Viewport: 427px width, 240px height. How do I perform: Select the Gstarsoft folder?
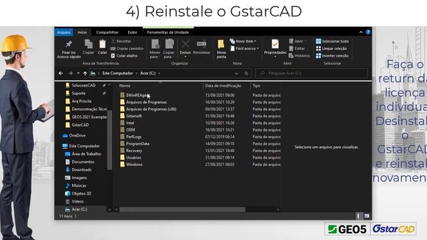click(x=133, y=116)
